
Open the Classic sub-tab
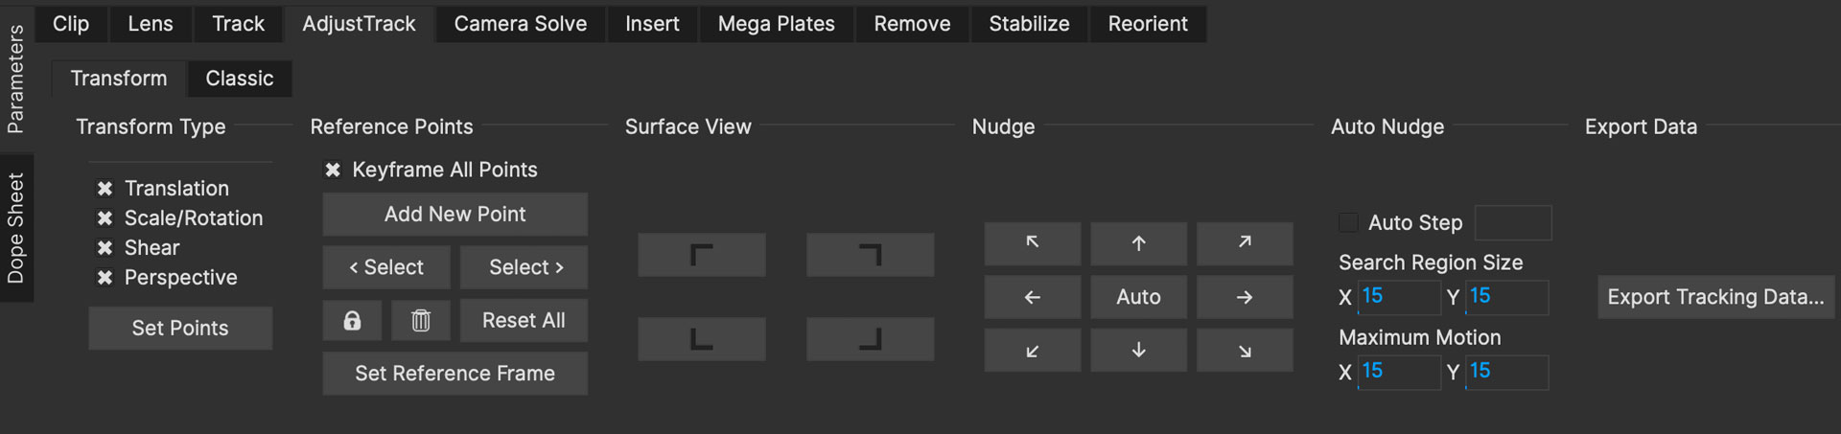click(x=239, y=79)
